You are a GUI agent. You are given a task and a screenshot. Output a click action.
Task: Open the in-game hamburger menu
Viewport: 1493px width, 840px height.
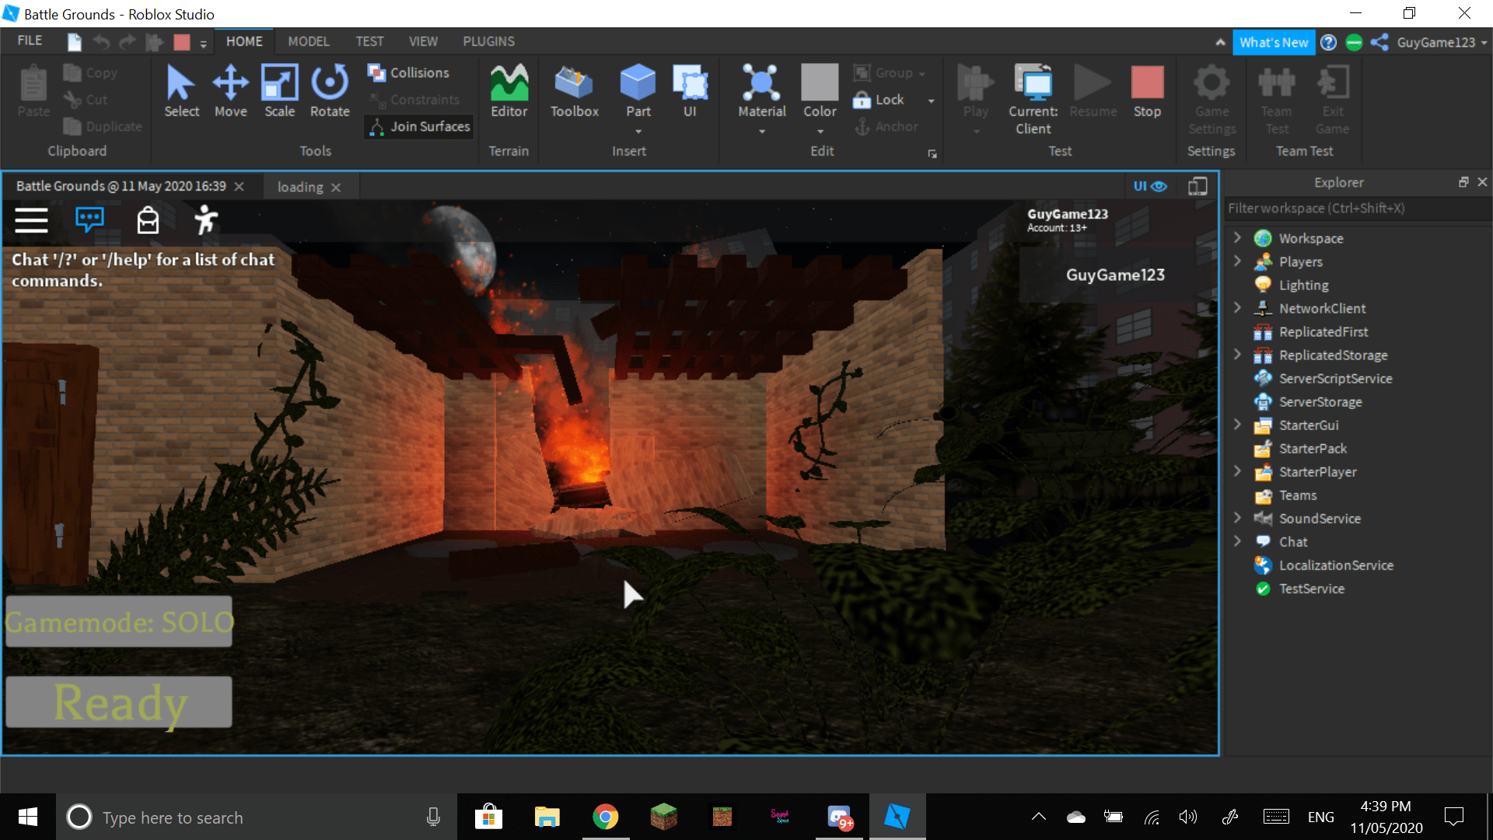32,220
